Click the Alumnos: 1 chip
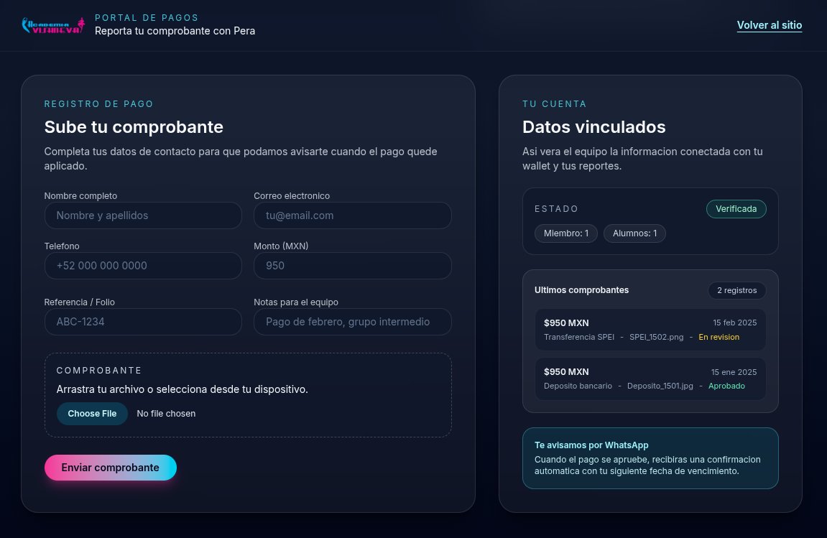The width and height of the screenshot is (827, 538). [x=634, y=233]
